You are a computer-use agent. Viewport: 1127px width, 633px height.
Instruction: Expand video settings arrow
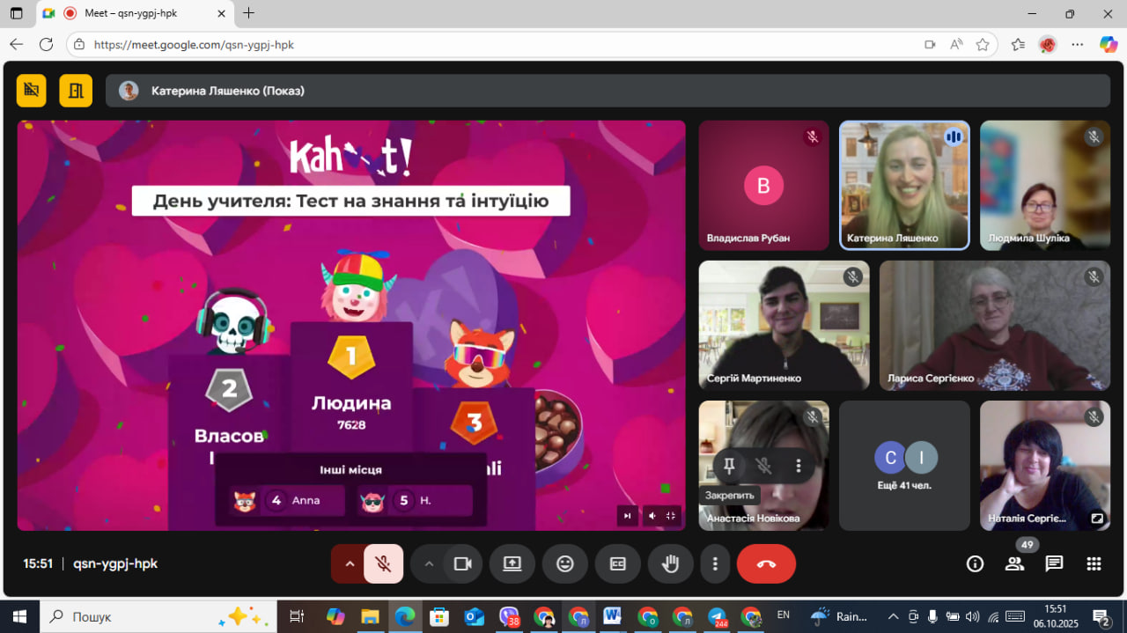[x=429, y=564]
